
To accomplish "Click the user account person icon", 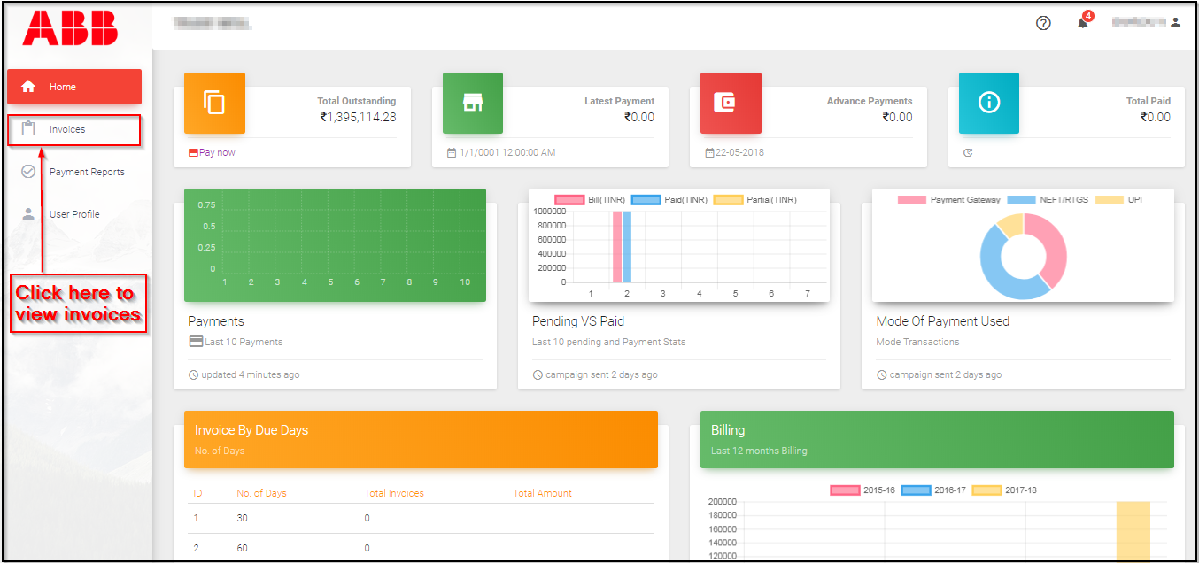I will (x=1175, y=22).
